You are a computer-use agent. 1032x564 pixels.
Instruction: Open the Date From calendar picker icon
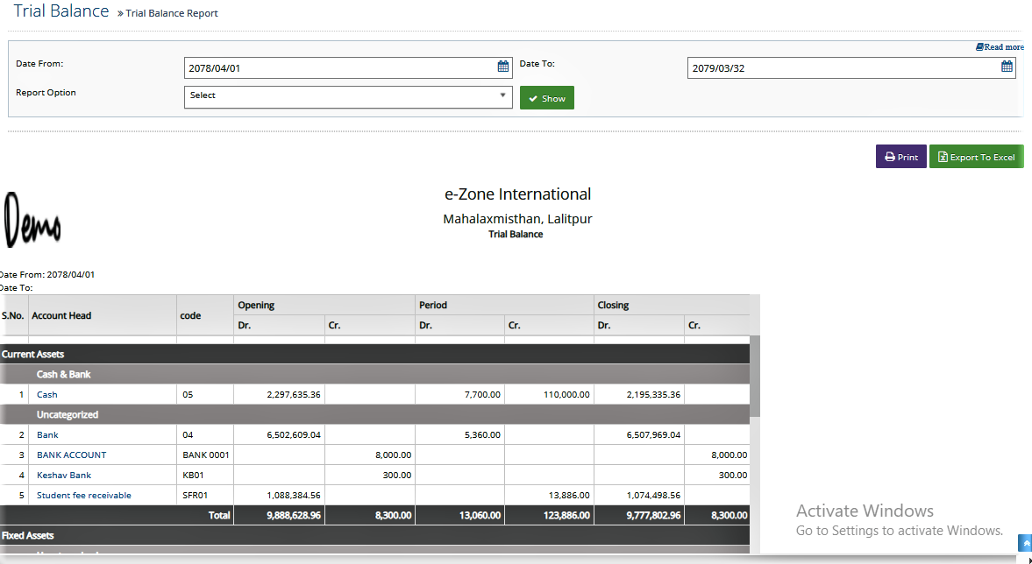click(502, 67)
